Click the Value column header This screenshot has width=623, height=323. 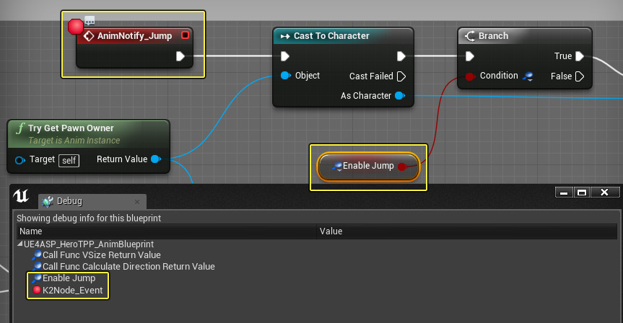[331, 231]
